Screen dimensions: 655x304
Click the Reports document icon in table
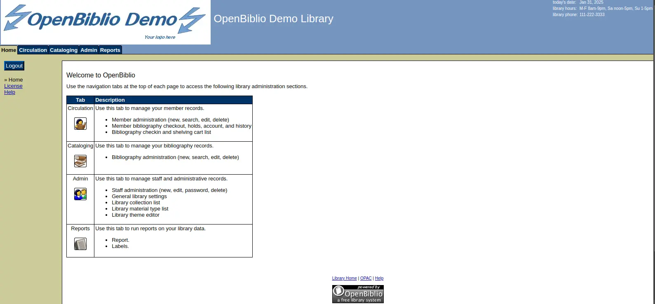point(80,244)
